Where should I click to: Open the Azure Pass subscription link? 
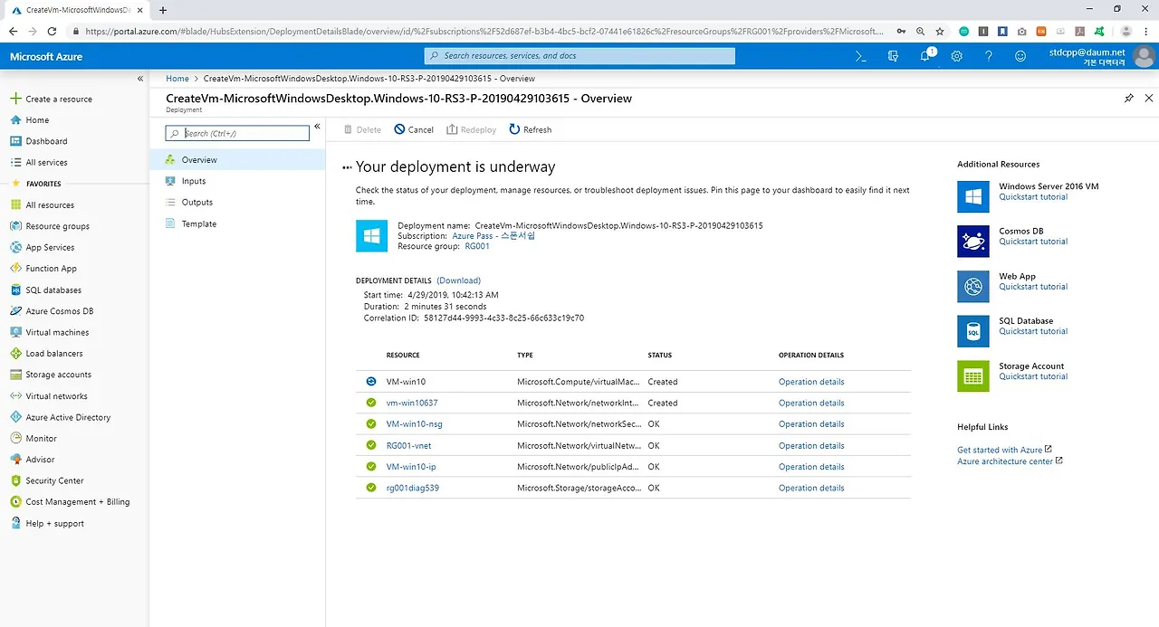493,235
